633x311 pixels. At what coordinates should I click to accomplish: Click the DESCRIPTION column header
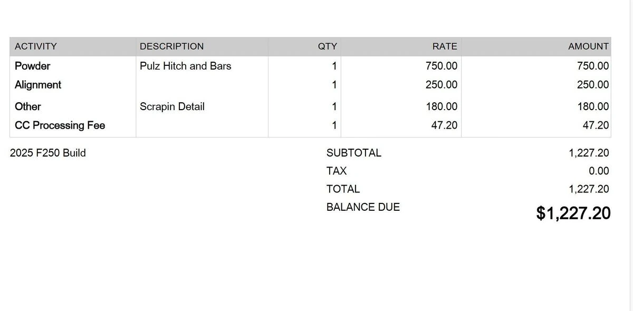coord(171,46)
